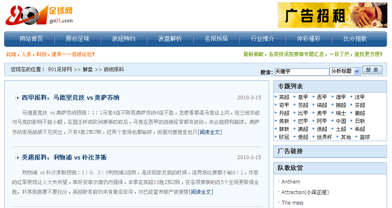Click the 澳超 topic link
The width and height of the screenshot is (392, 208).
(303, 129)
